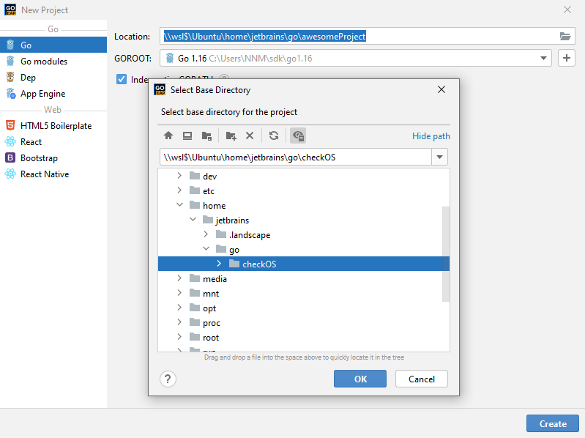Expand the root folder
This screenshot has width=585, height=438.
179,337
